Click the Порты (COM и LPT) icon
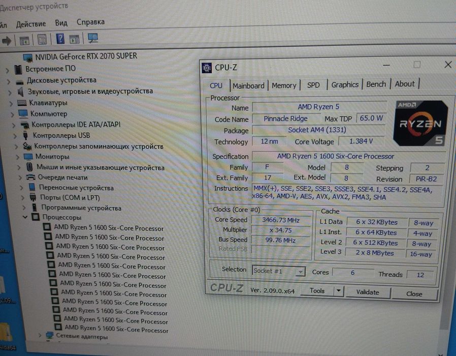The image size is (456, 356). coord(33,197)
